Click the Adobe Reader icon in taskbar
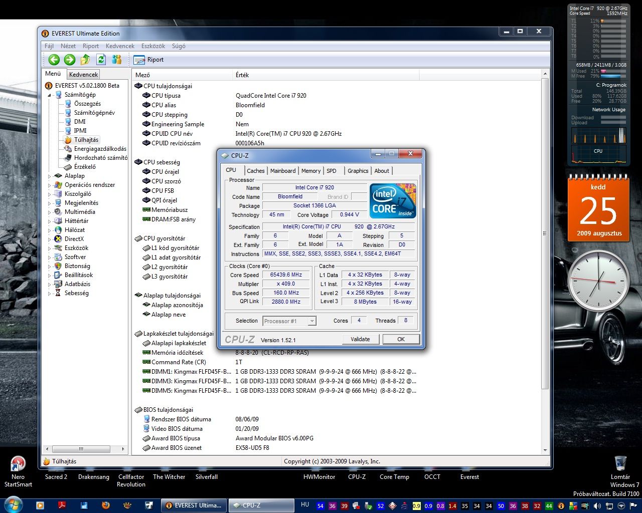This screenshot has height=513, width=642. 62,505
